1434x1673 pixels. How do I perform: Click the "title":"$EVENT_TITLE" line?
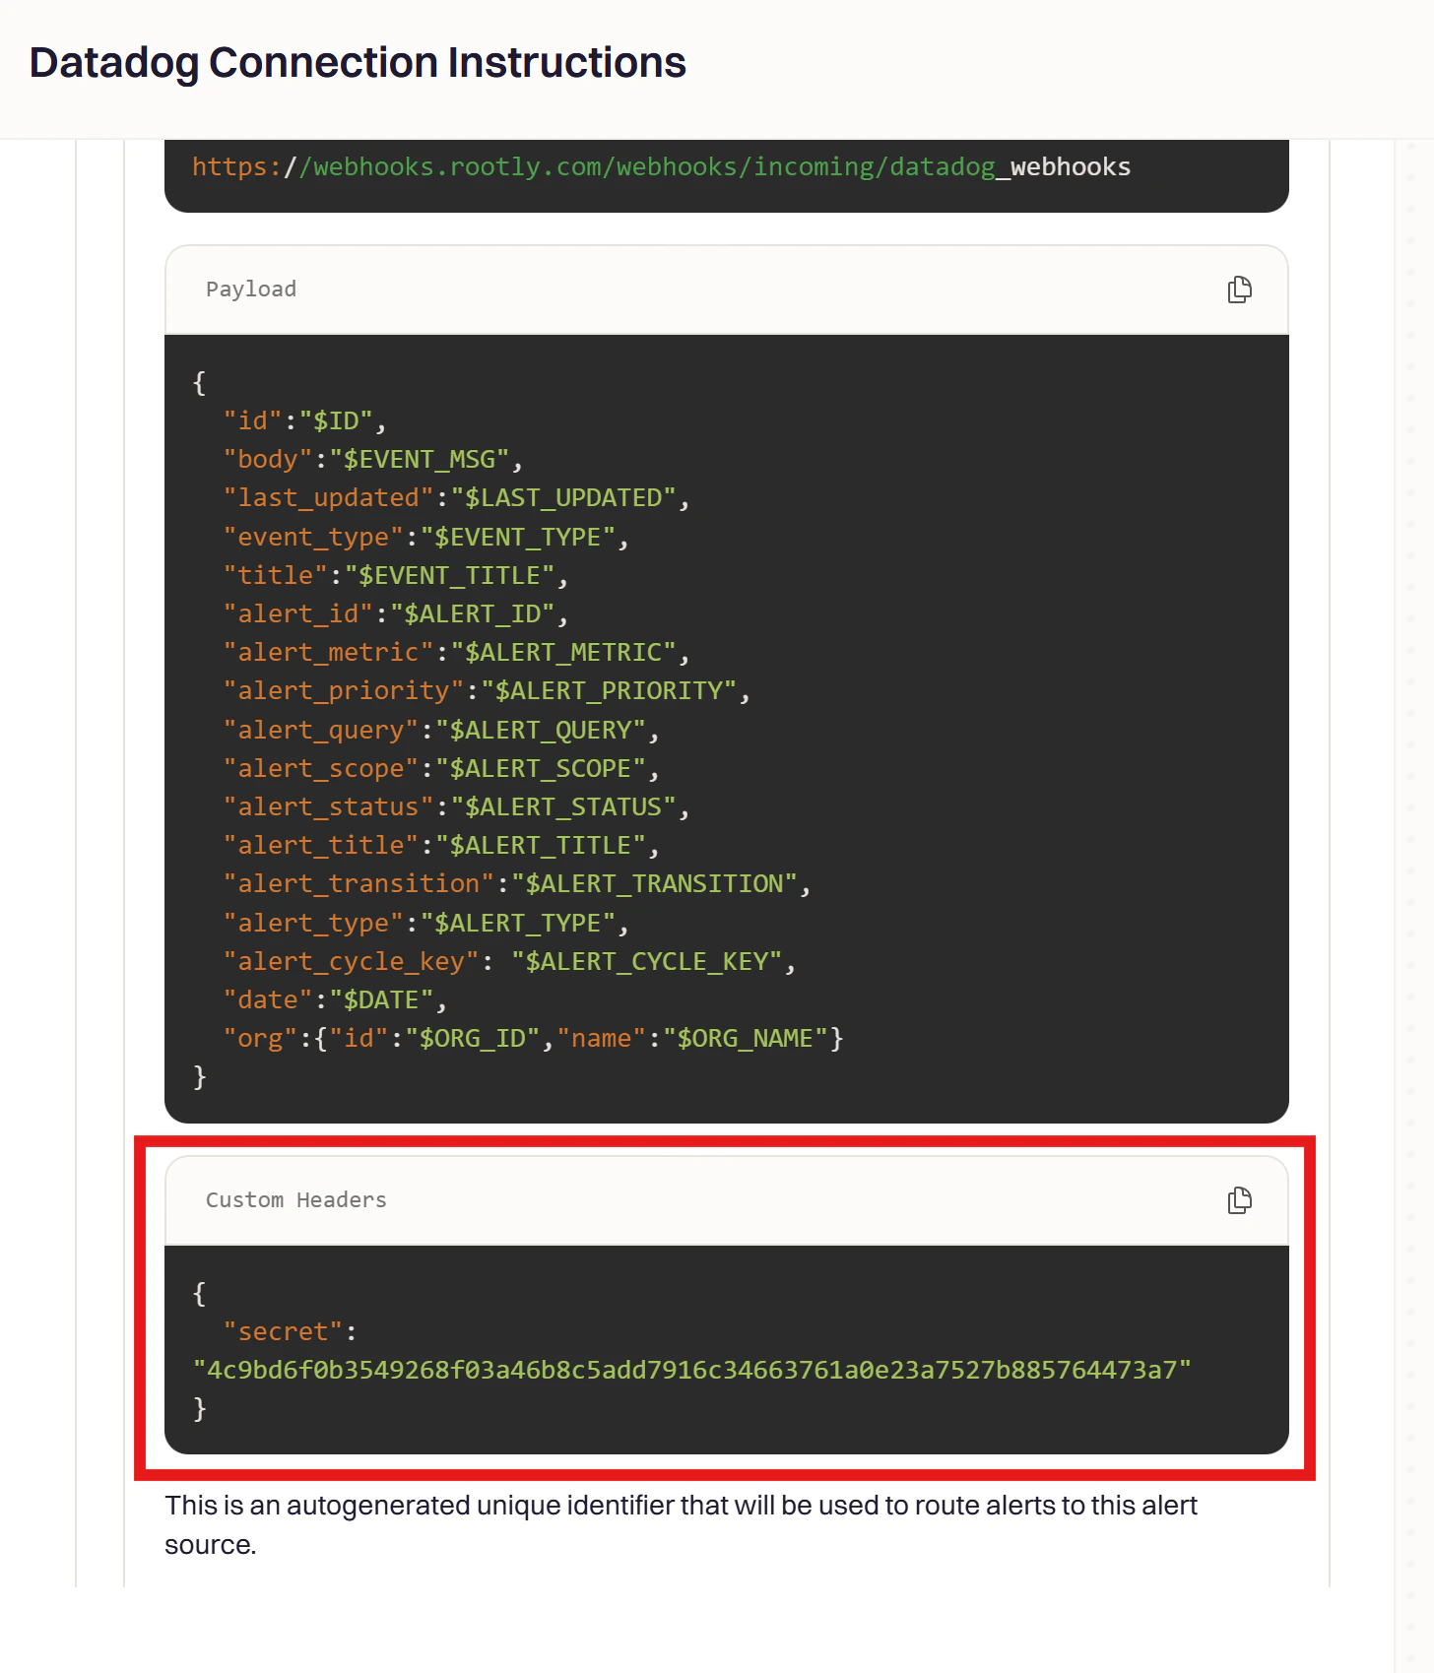tap(396, 575)
